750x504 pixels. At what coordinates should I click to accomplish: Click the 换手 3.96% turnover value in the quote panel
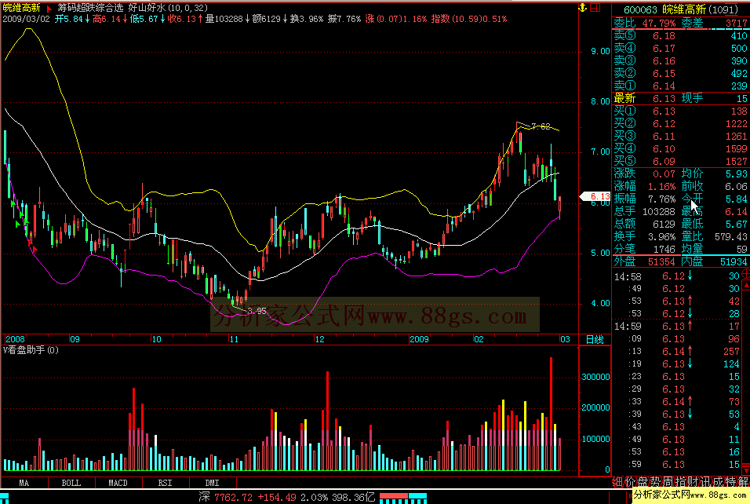[661, 236]
